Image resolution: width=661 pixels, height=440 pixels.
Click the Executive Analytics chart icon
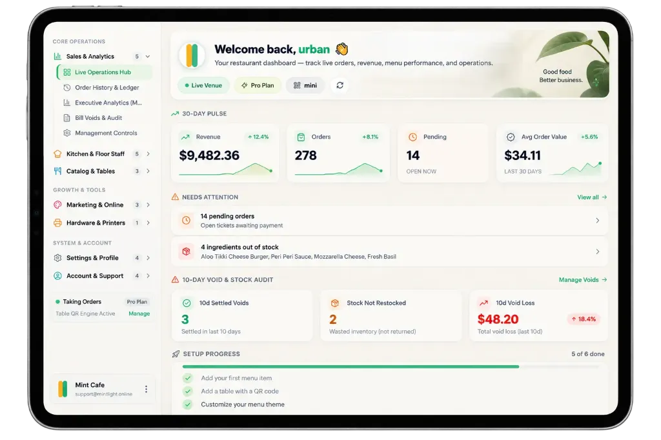point(66,103)
